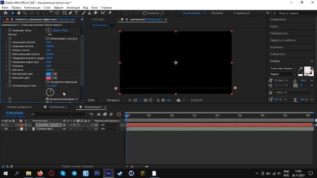Click the eyedropper in the Character panel

coord(301,69)
